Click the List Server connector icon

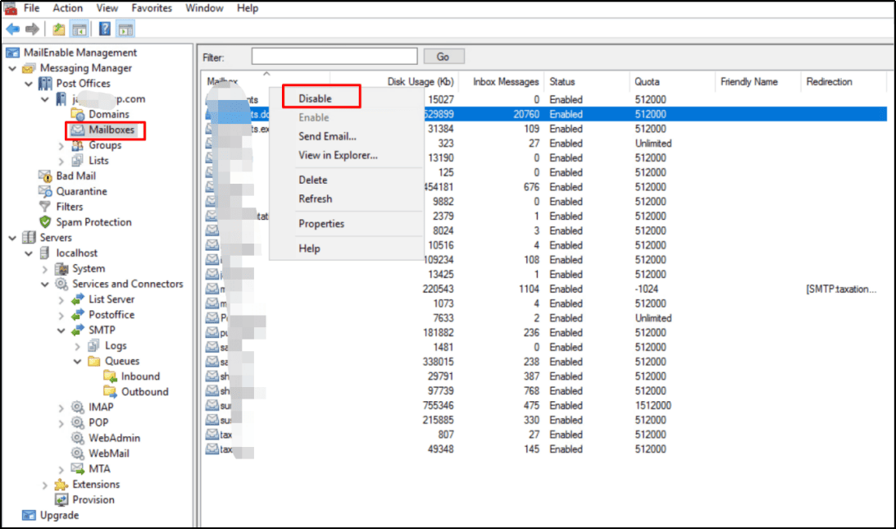tap(78, 299)
